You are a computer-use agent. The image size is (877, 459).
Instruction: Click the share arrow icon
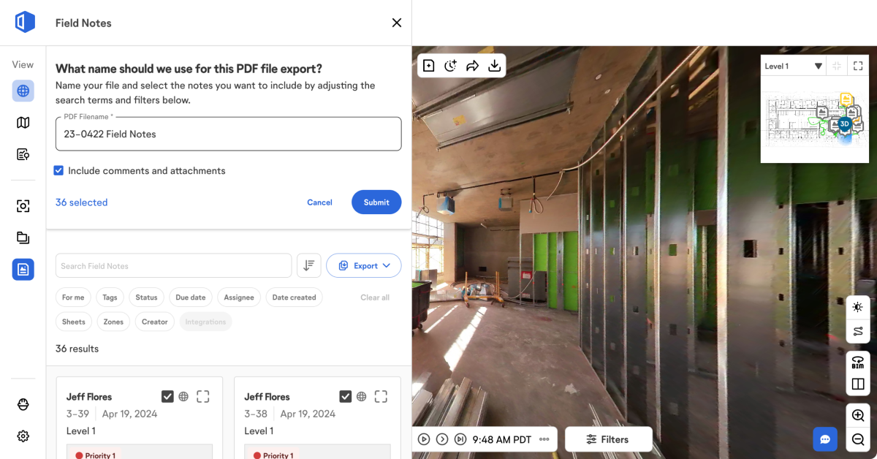pyautogui.click(x=473, y=66)
